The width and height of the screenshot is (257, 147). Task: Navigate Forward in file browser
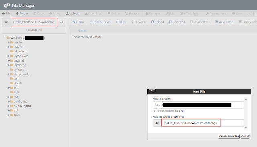point(138,22)
